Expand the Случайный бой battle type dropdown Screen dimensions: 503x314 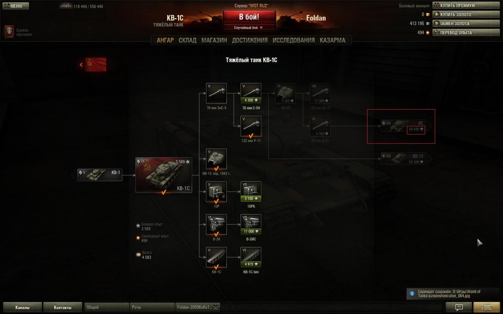pyautogui.click(x=249, y=28)
